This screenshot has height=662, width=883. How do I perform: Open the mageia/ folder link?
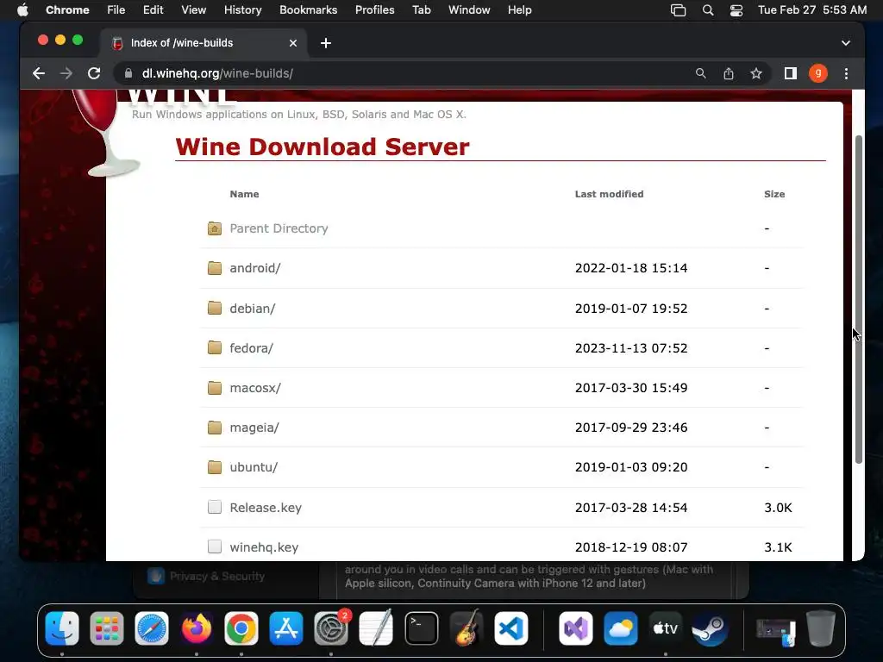pos(254,428)
